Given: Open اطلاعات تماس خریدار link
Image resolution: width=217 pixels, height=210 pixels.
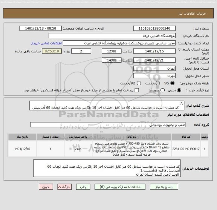Looking at the screenshot, I should (x=46, y=43).
